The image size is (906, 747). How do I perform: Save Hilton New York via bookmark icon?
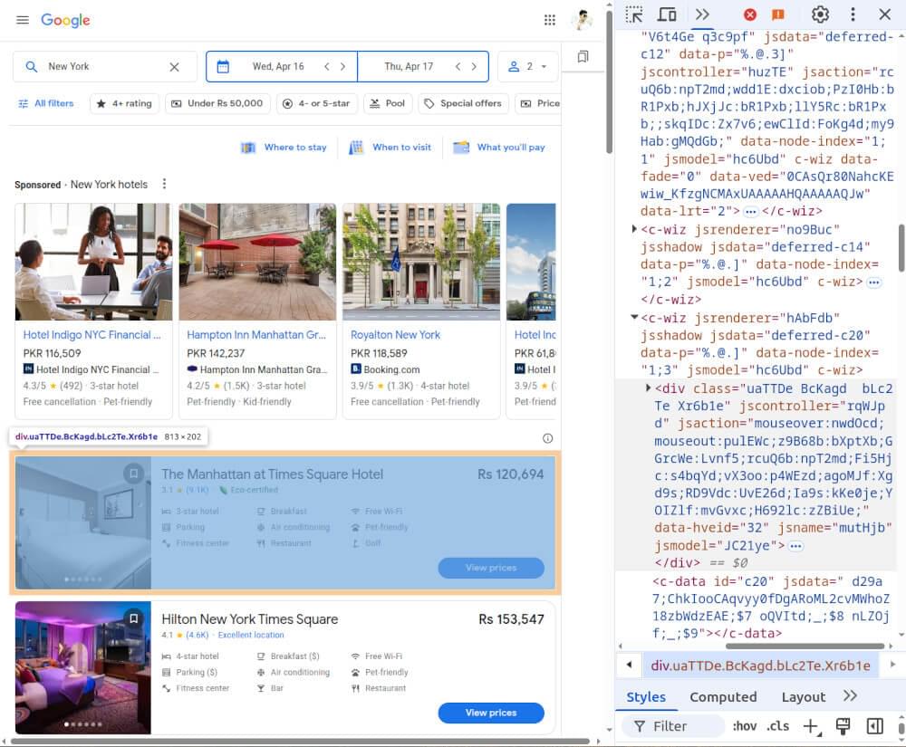pos(134,619)
